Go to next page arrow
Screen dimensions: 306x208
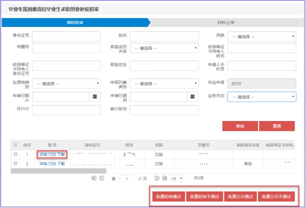pos(157,178)
